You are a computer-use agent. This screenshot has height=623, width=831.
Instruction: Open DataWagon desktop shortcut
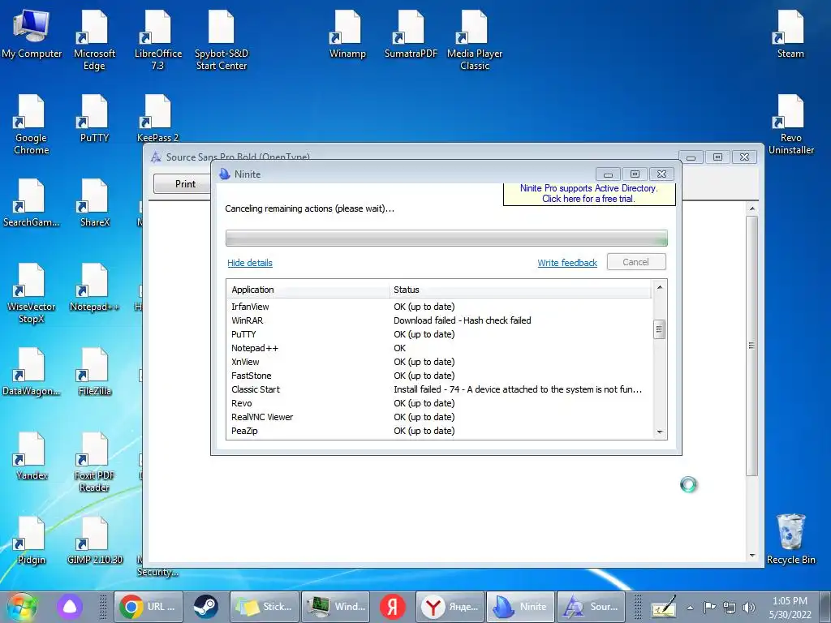[x=32, y=372]
